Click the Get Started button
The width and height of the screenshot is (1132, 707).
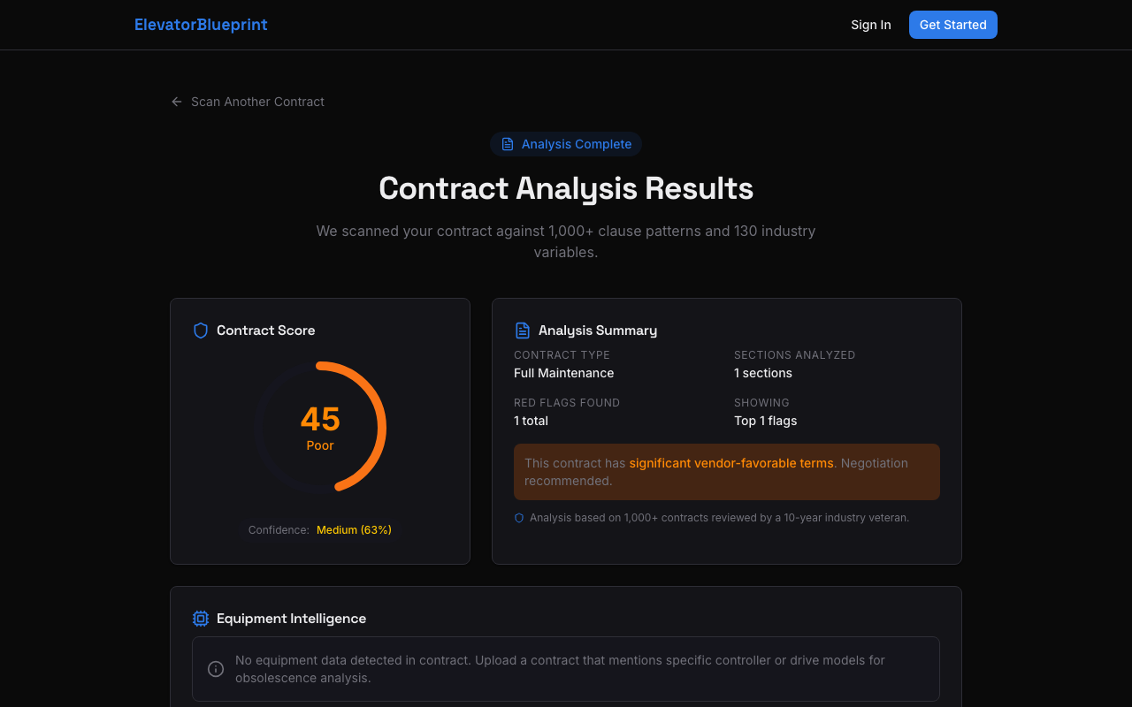952,25
